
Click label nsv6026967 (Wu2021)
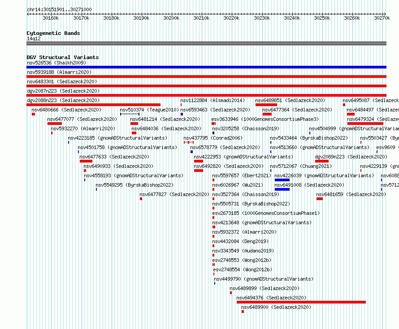point(238,185)
